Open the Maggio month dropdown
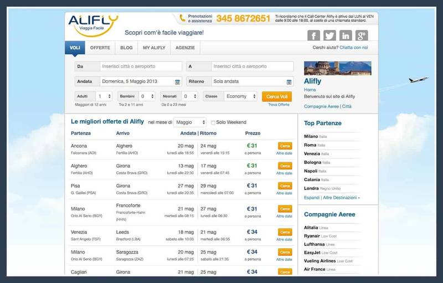The height and width of the screenshot is (283, 443). click(190, 122)
